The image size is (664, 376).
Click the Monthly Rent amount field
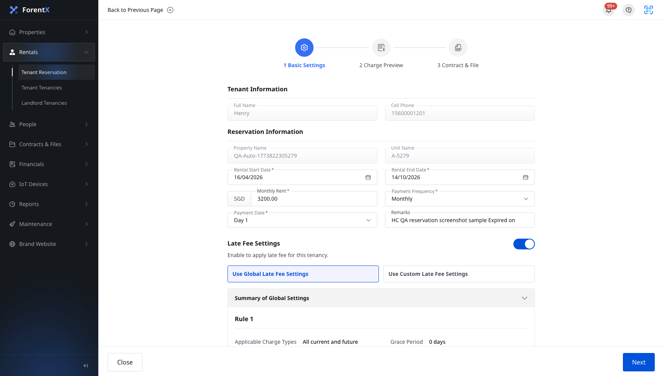314,199
